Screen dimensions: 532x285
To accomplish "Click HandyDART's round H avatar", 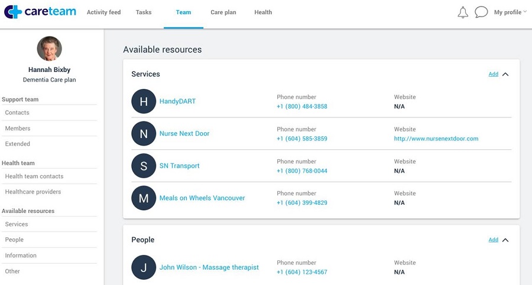I will coord(144,101).
